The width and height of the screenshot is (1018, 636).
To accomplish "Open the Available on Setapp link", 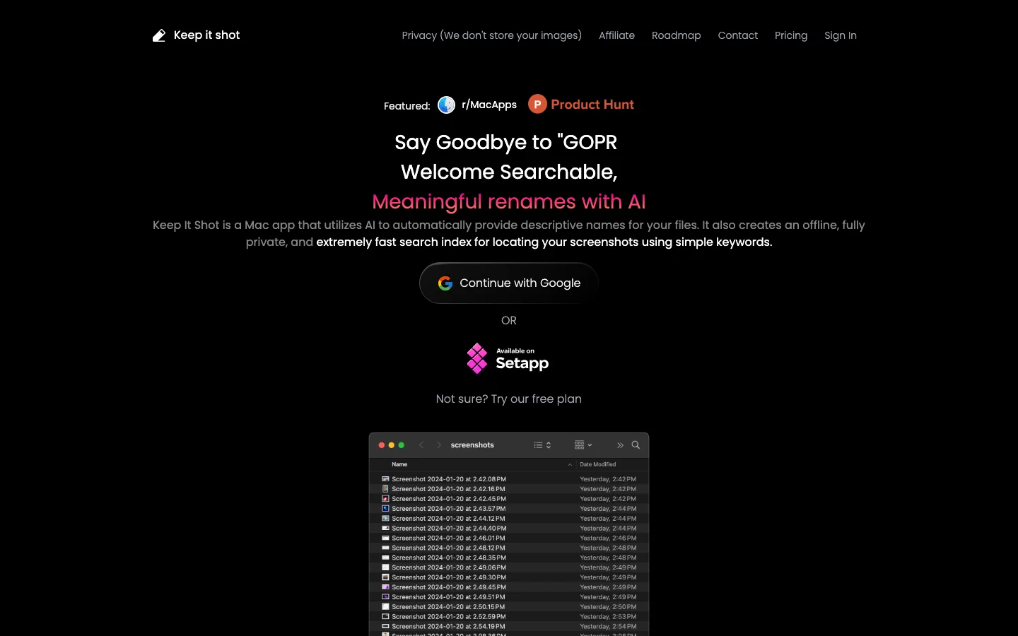I will [x=508, y=358].
